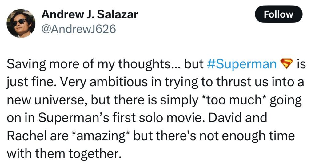315x167 pixels.
Task: Click the Follow button
Action: [x=278, y=14]
